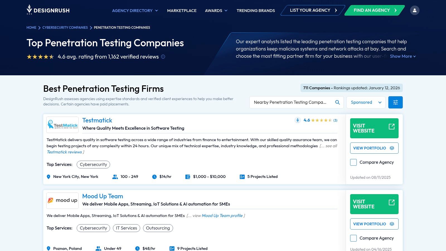Click the search magnifier icon

337,102
